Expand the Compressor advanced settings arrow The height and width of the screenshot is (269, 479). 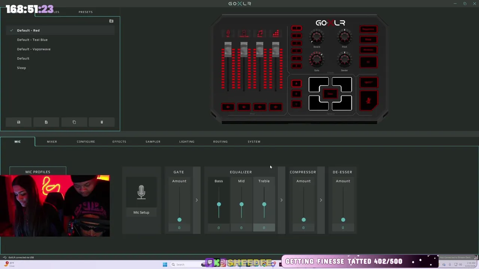[321, 200]
